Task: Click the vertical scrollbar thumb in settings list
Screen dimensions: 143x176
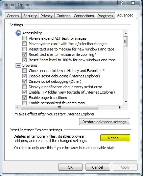Action: [x=126, y=41]
